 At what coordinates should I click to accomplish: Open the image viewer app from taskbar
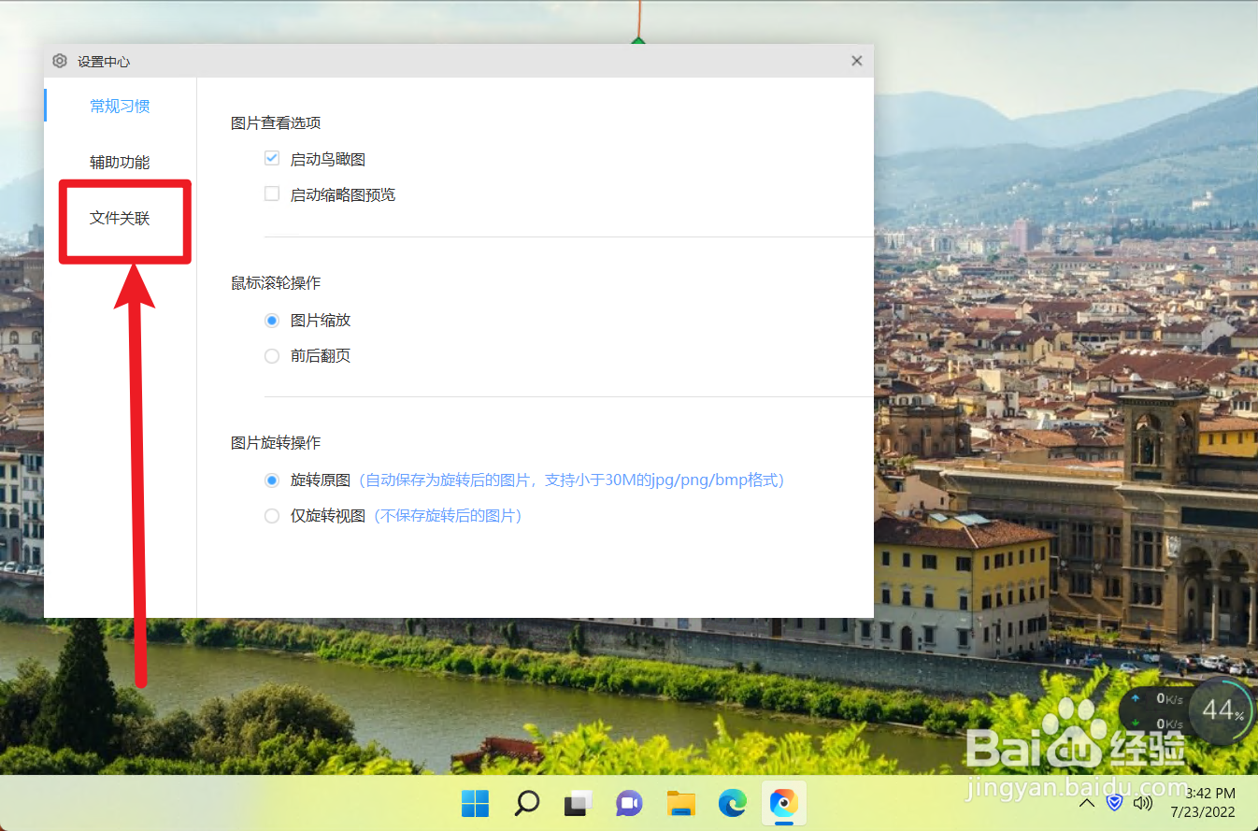coord(783,803)
